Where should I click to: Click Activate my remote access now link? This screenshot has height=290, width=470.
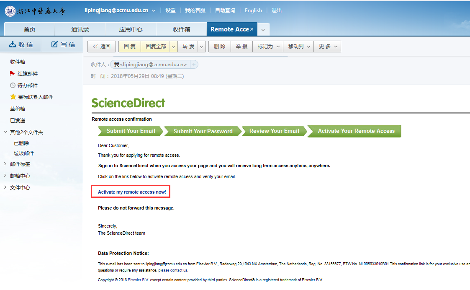[132, 192]
